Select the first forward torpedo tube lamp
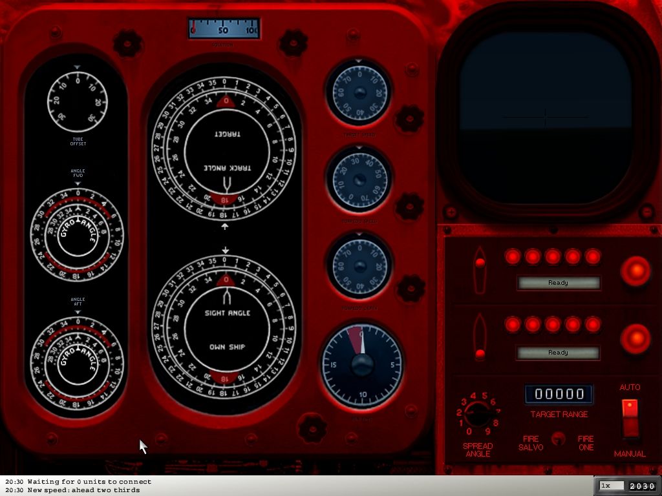Image resolution: width=662 pixels, height=496 pixels. click(x=513, y=256)
